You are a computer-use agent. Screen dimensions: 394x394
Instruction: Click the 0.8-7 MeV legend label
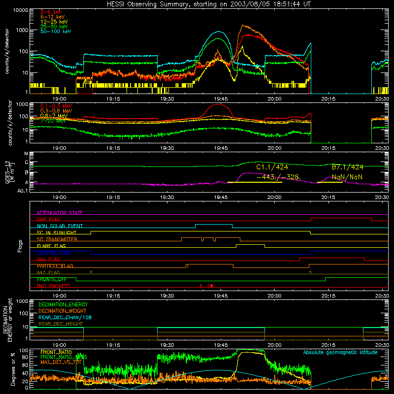[x=54, y=116]
